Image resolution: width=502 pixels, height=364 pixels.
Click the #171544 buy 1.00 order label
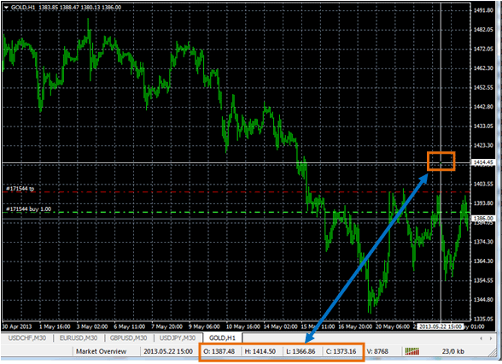(x=28, y=209)
